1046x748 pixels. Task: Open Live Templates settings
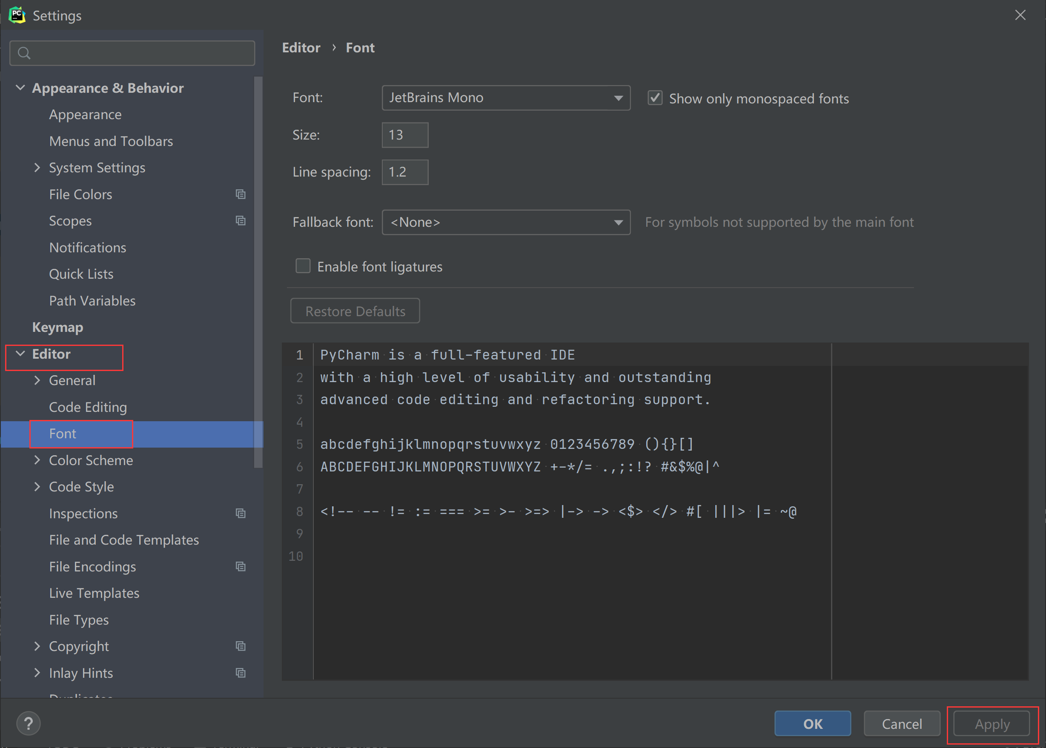tap(94, 593)
